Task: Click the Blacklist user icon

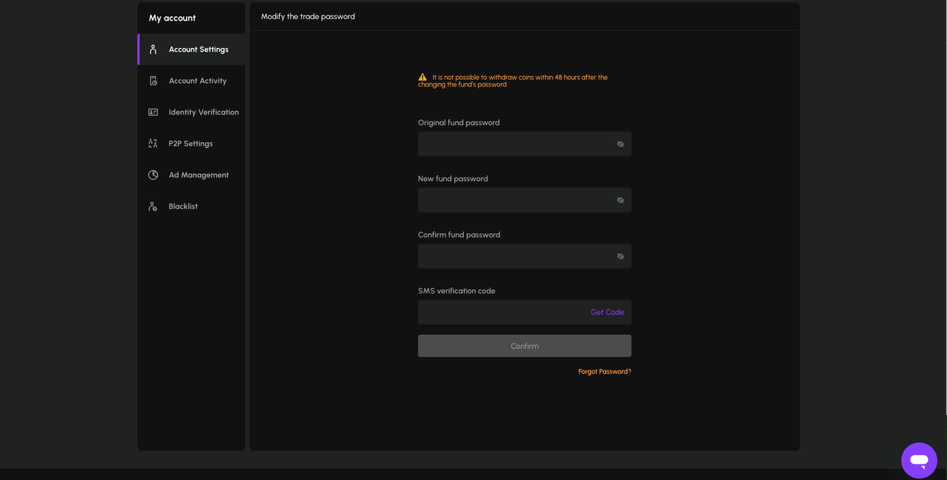Action: tap(153, 206)
